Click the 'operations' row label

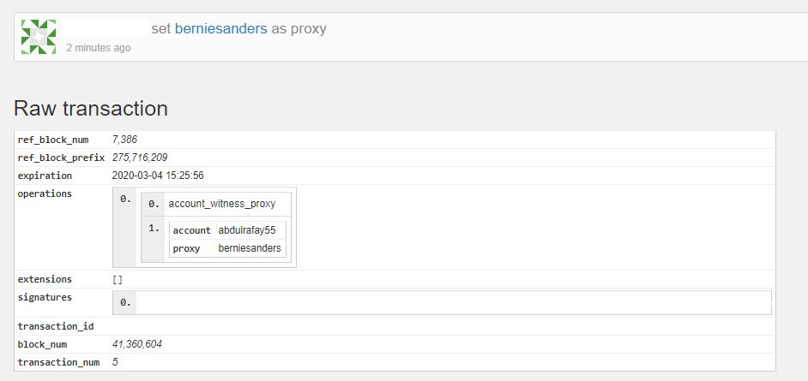[45, 193]
